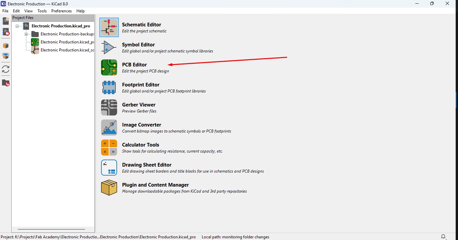Open the Tools menu
Screen dimensions: 458x240
(x=42, y=11)
